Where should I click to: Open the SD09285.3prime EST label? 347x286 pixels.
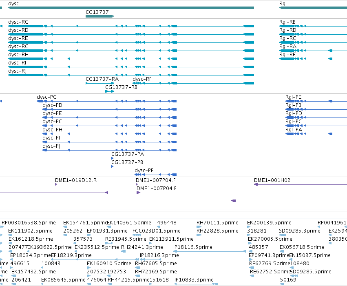300,231
